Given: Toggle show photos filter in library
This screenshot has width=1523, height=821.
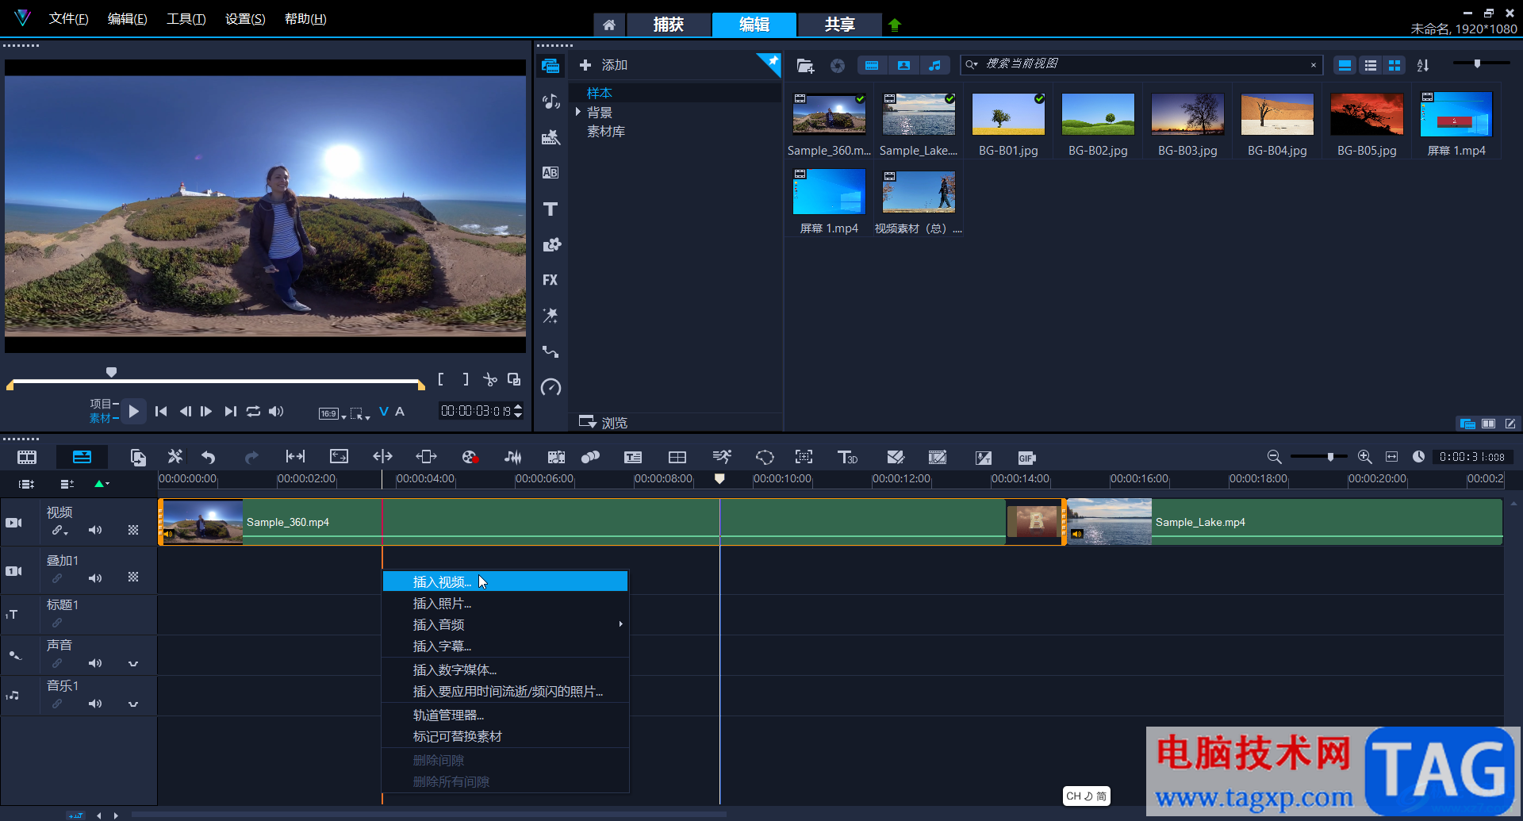Looking at the screenshot, I should coord(903,65).
